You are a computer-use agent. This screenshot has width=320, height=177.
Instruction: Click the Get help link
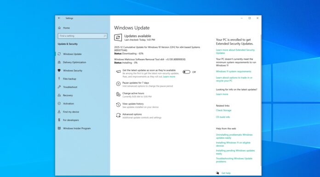click(226, 173)
